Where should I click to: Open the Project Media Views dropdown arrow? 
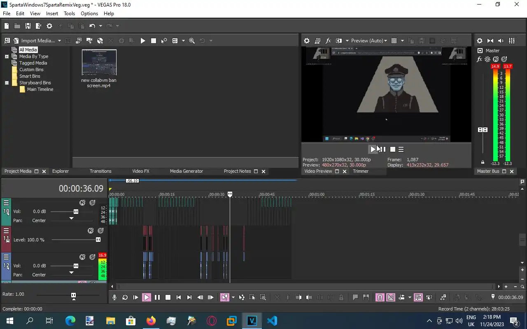(183, 41)
